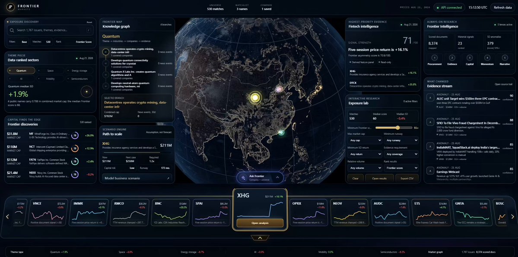Screen dimensions: 518x257
Task: Click the score ring for MindForge Inc.
Action: click(75, 136)
